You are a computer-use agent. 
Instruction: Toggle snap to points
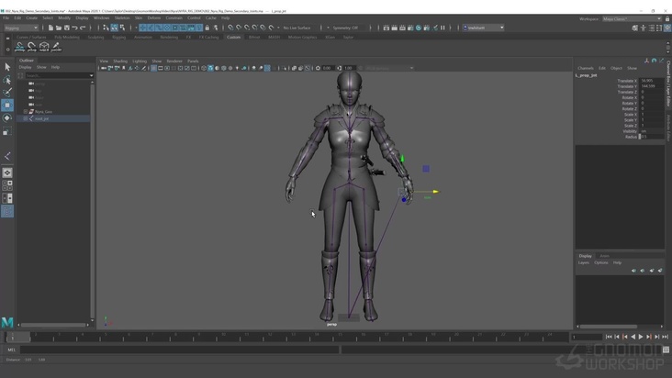point(247,28)
